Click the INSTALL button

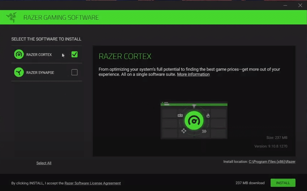(283, 183)
